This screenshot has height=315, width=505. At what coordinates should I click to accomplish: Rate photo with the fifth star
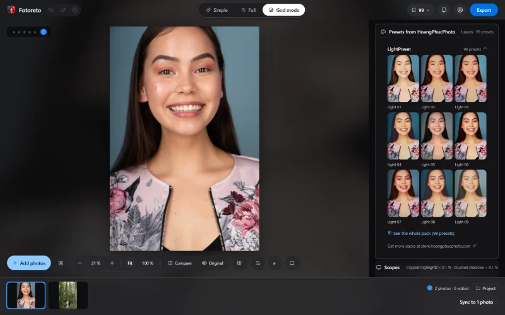pos(35,32)
